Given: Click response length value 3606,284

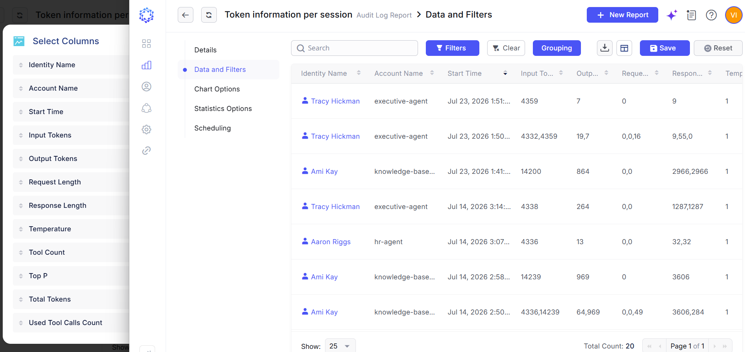Looking at the screenshot, I should tap(688, 312).
